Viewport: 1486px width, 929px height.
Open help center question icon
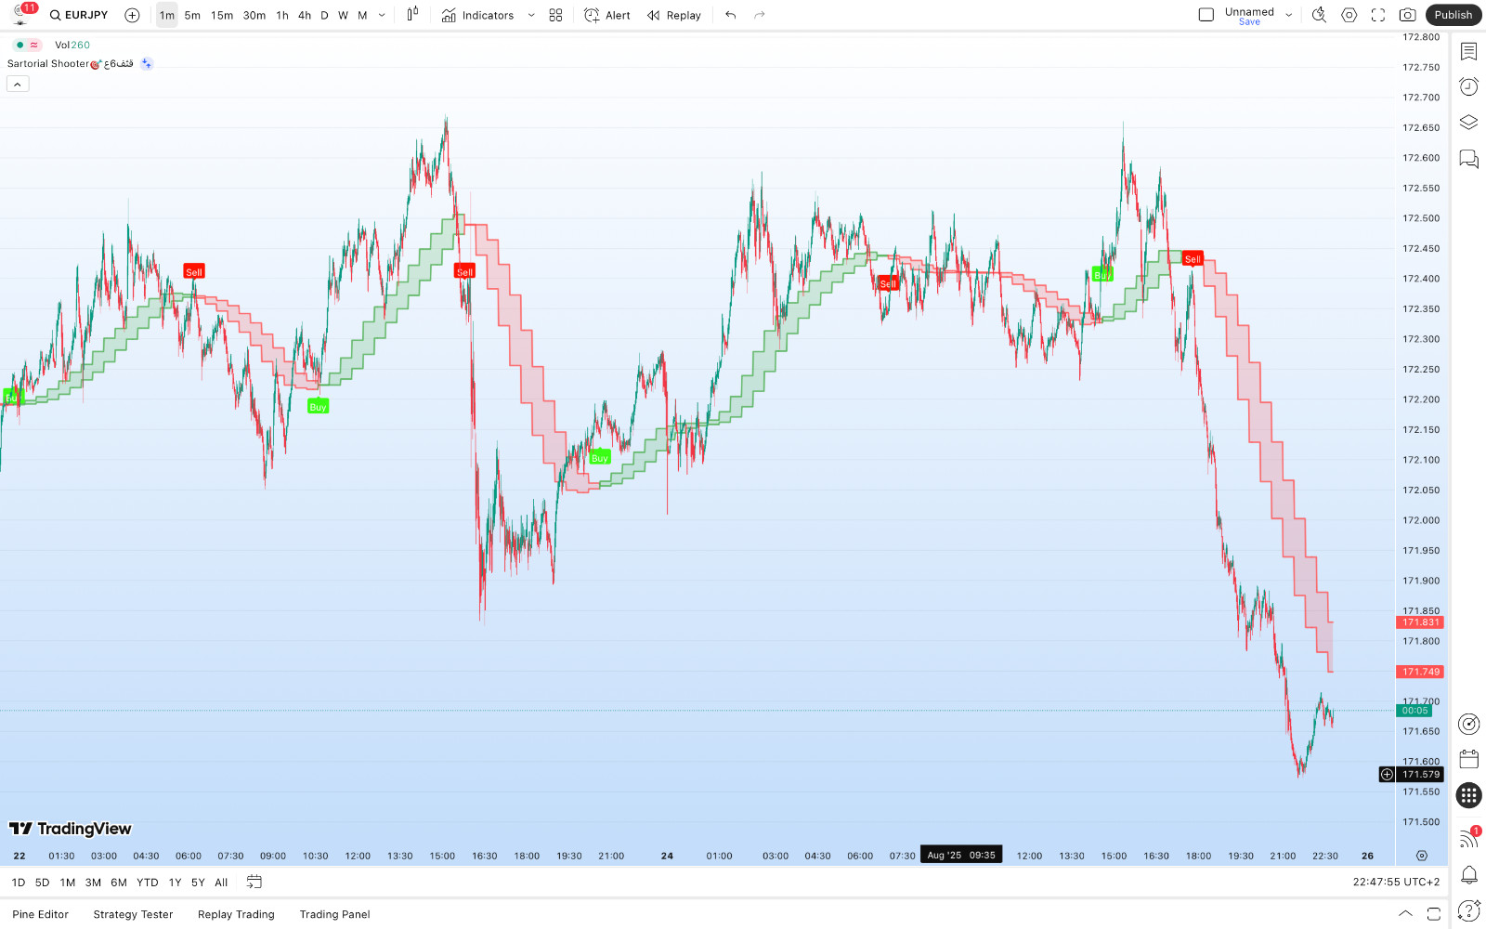pos(1468,910)
